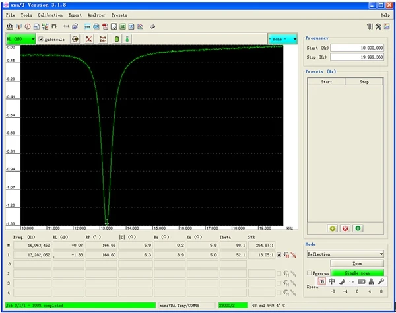Click the eraser icon in the toolbar
This screenshot has width=396, height=313.
click(152, 26)
